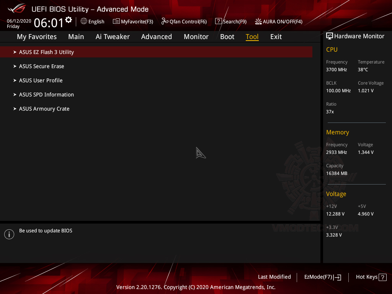Open ASUS User Profile
Image resolution: width=392 pixels, height=294 pixels.
pos(41,80)
